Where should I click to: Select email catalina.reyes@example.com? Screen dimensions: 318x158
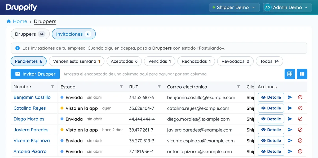click(x=198, y=108)
